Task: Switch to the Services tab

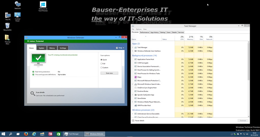Action: pos(181,32)
